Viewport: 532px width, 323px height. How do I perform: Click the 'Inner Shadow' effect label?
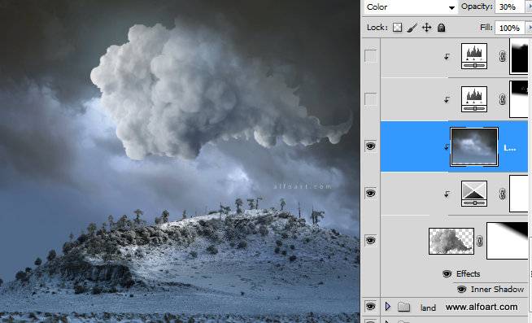[497, 290]
